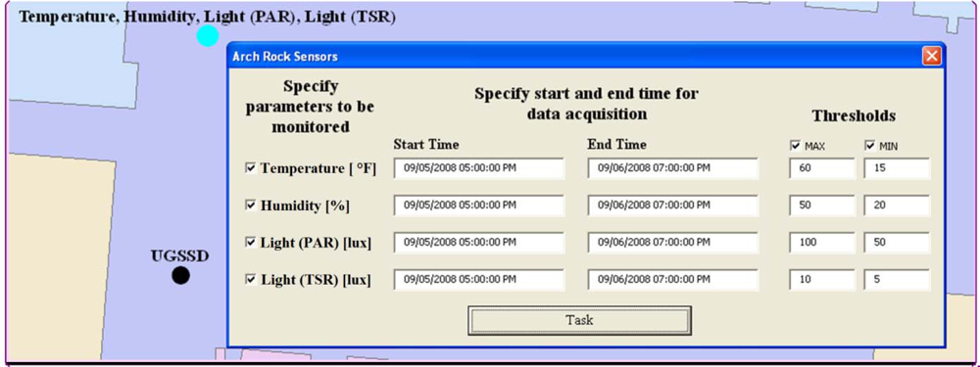Viewport: 980px width, 367px height.
Task: Click the Arch Rock Sensors title bar
Action: click(575, 56)
